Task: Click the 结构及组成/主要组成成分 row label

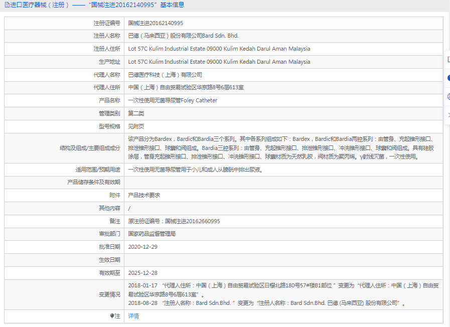Action: click(x=90, y=148)
